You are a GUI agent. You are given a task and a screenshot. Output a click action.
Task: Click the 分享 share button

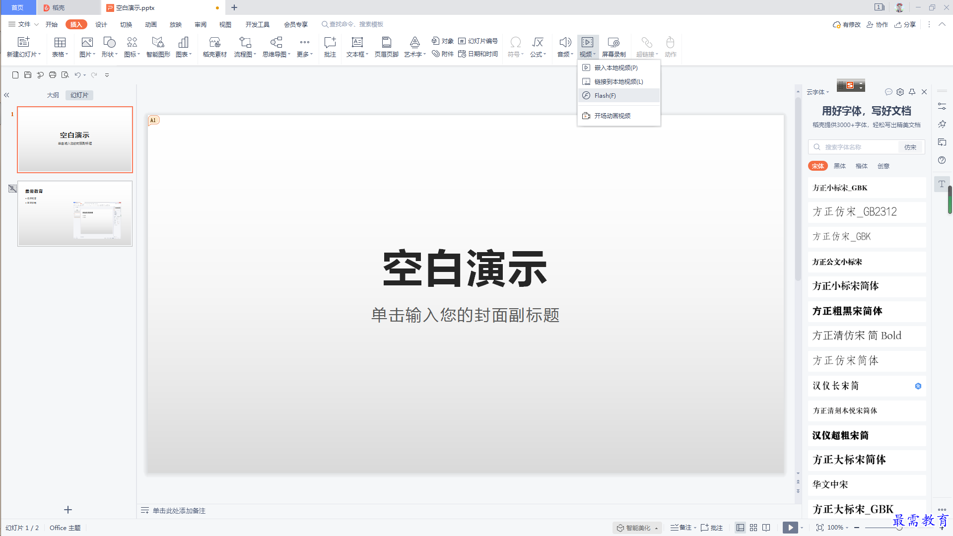pos(905,24)
